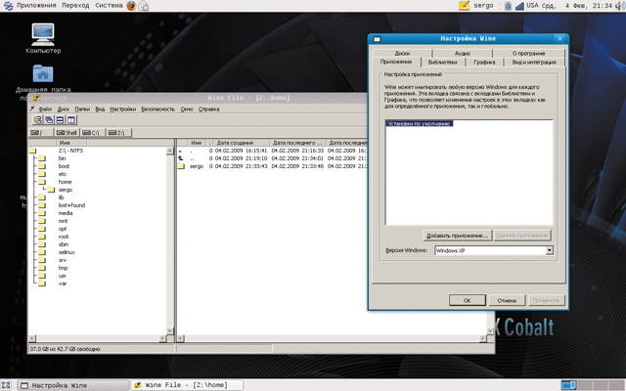This screenshot has height=391, width=626.
Task: Switch to the Графика tab
Action: click(484, 63)
